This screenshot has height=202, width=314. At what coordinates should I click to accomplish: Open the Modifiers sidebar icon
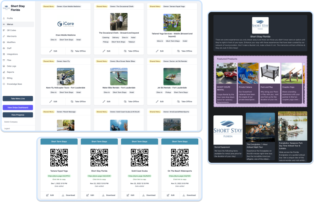click(x=4, y=42)
